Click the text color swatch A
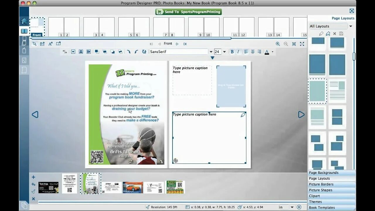Viewport: 375px width, 211px height. [x=267, y=52]
